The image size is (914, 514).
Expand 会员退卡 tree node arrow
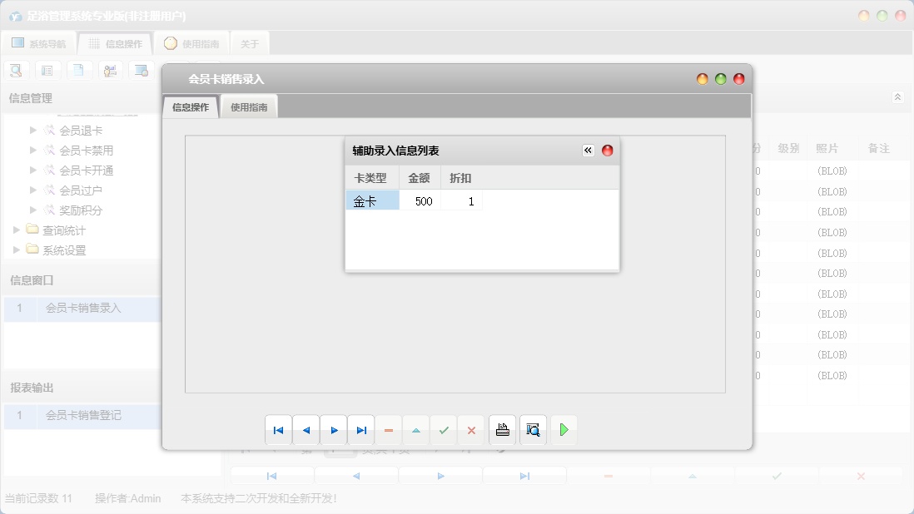[33, 131]
